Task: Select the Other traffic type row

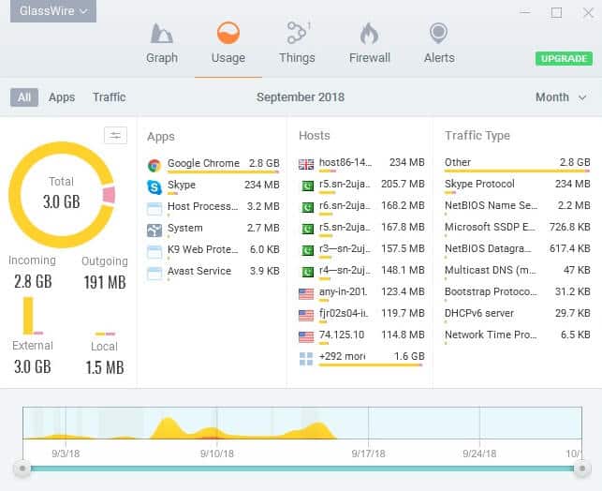Action: pyautogui.click(x=517, y=164)
